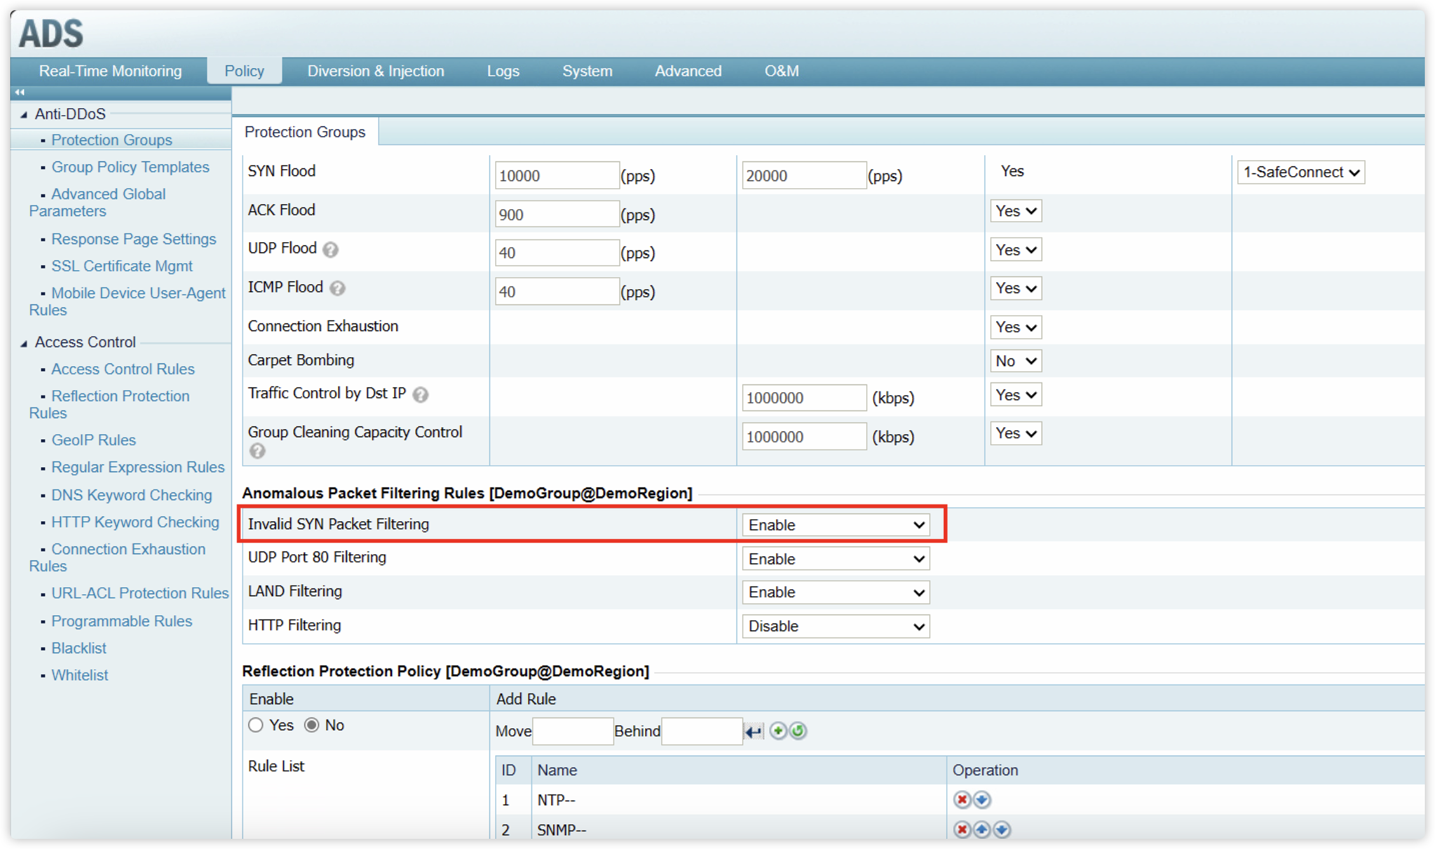Click help icon beside Traffic Control by Dst IP
1435x849 pixels.
(x=420, y=395)
